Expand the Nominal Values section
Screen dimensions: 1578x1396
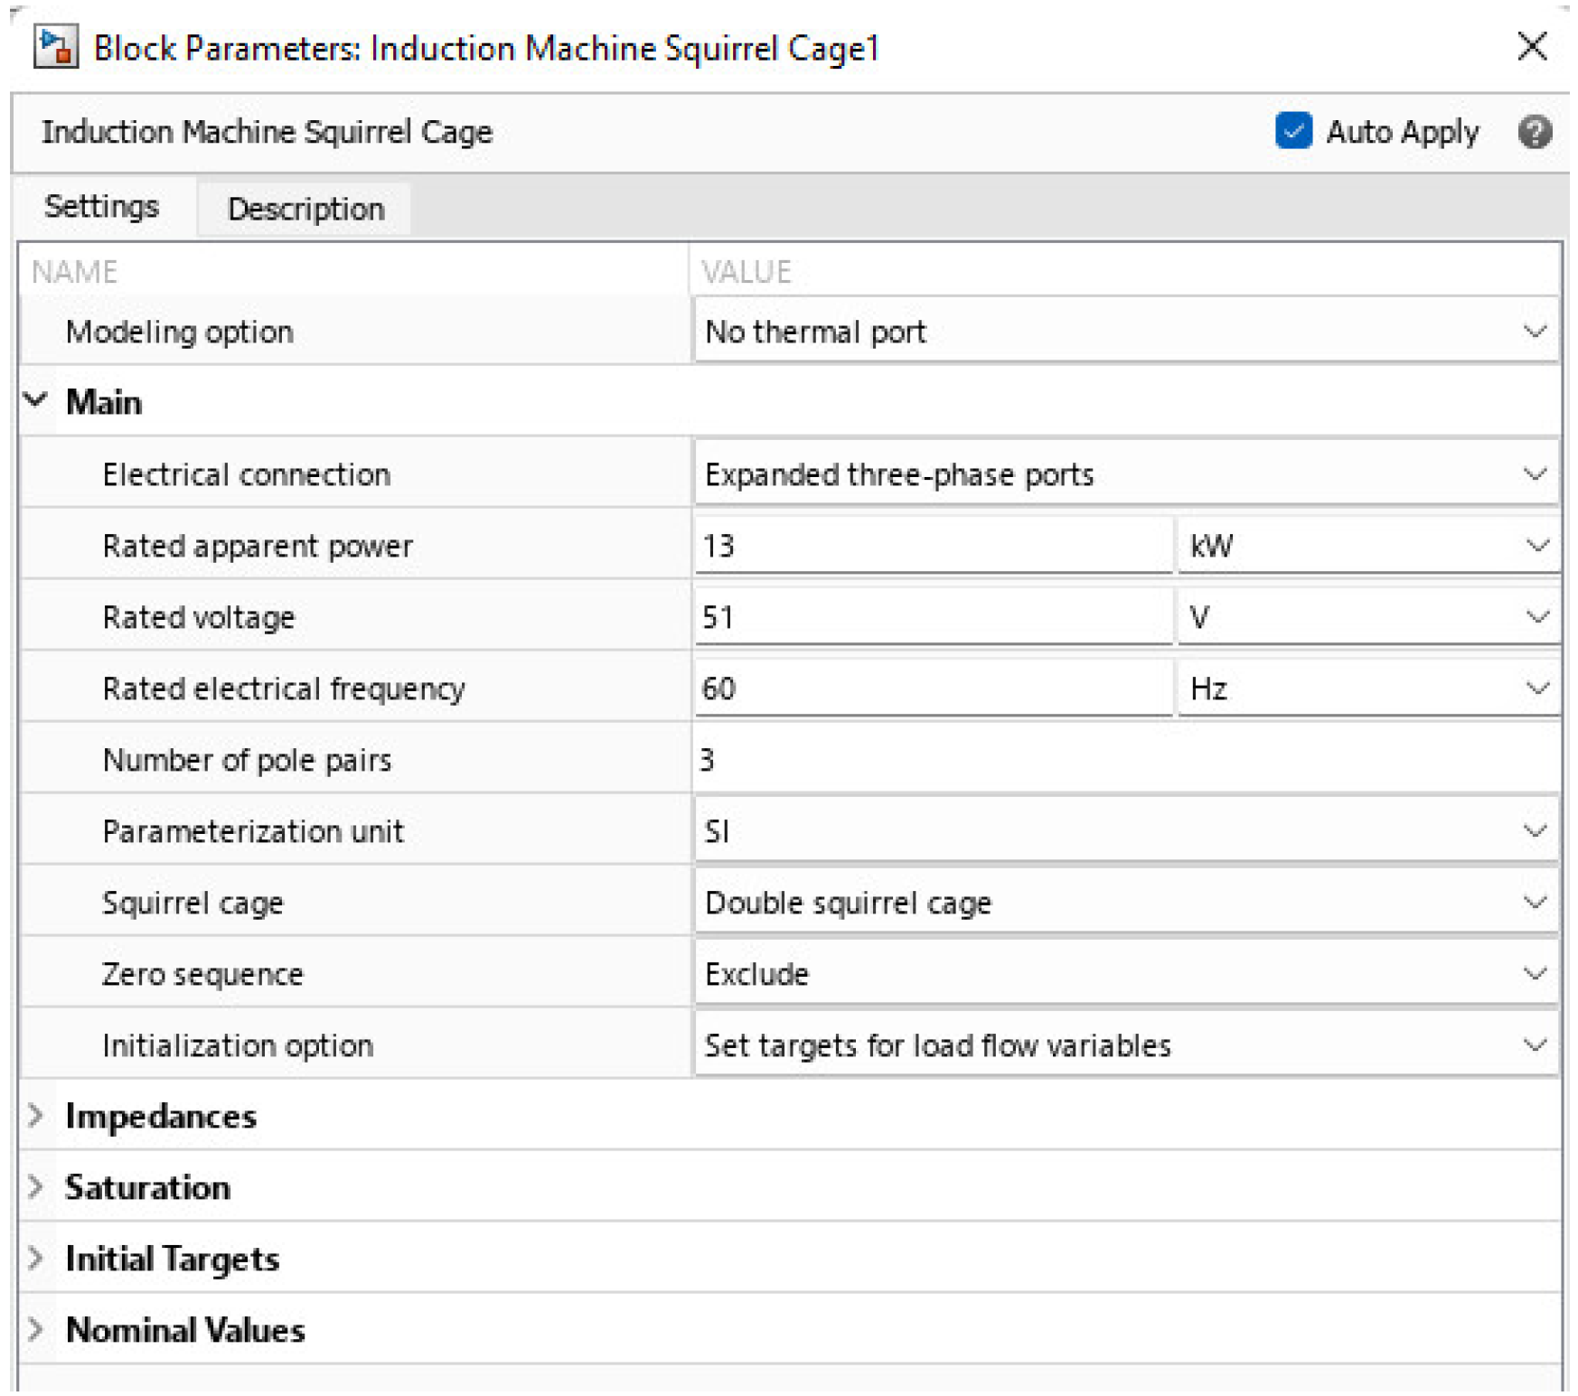(x=36, y=1329)
